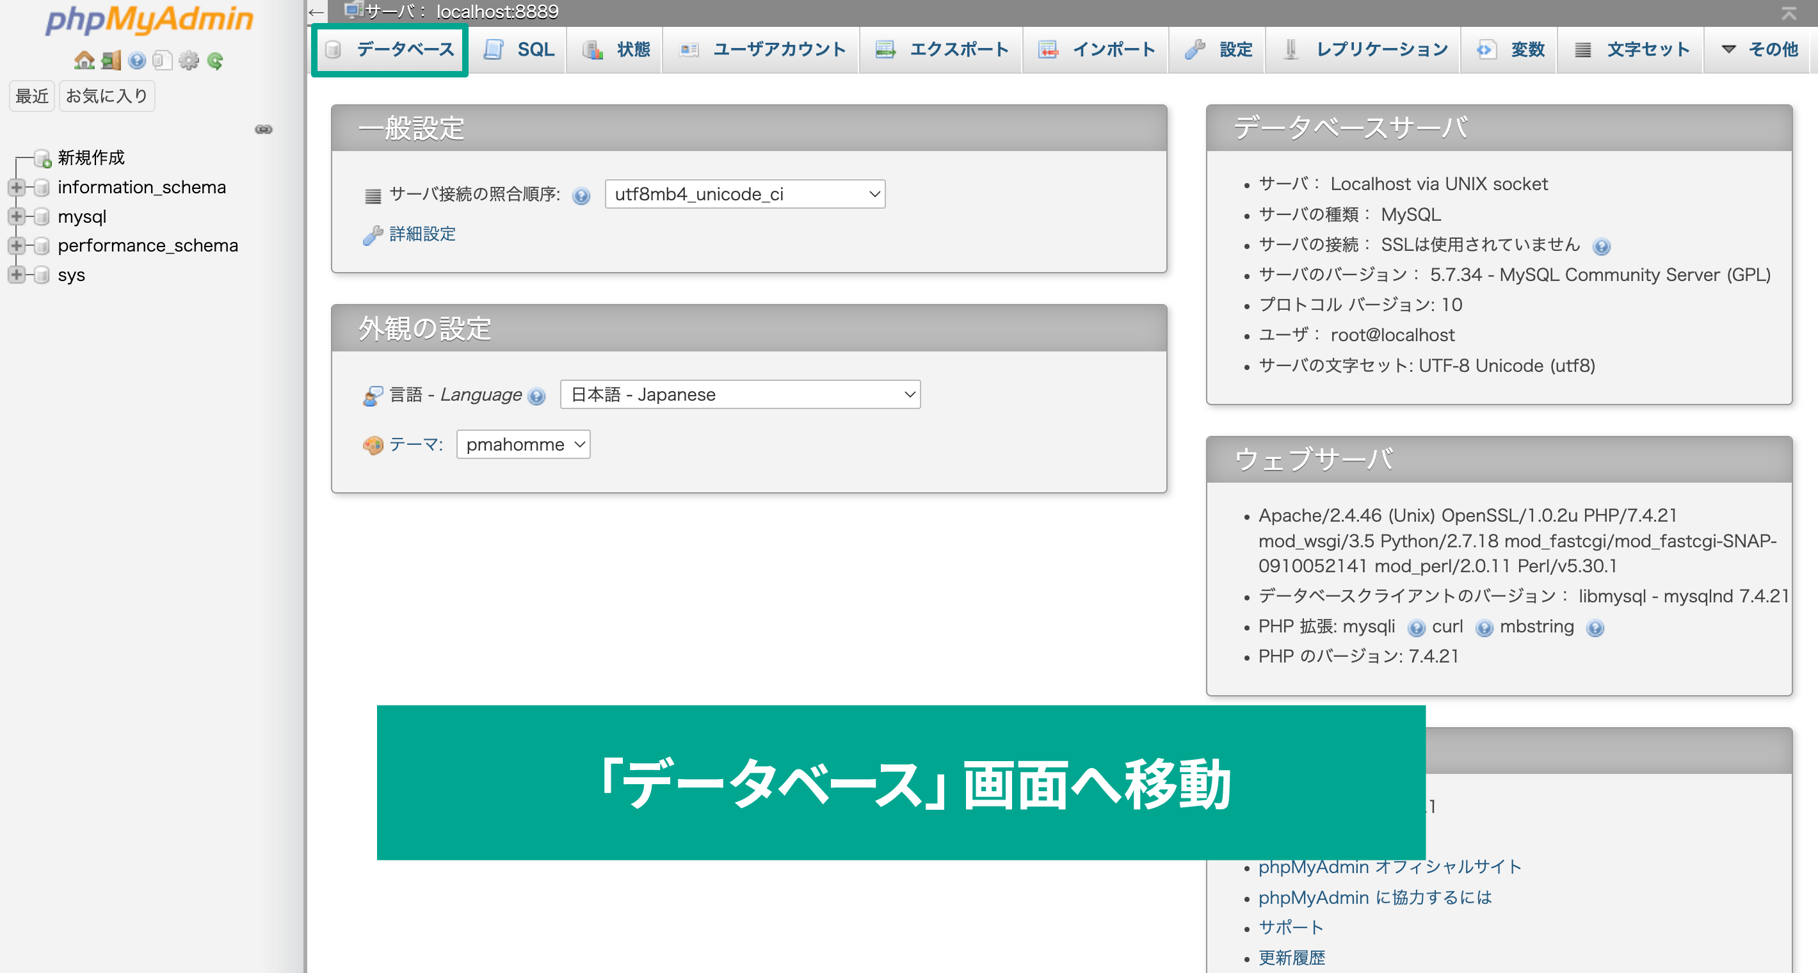The height and width of the screenshot is (973, 1818).
Task: Click the sys database cylinder icon
Action: click(42, 275)
